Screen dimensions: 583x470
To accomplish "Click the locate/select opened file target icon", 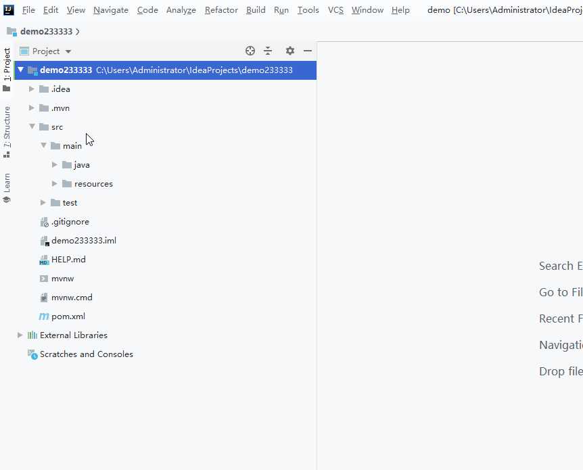I will tap(250, 51).
